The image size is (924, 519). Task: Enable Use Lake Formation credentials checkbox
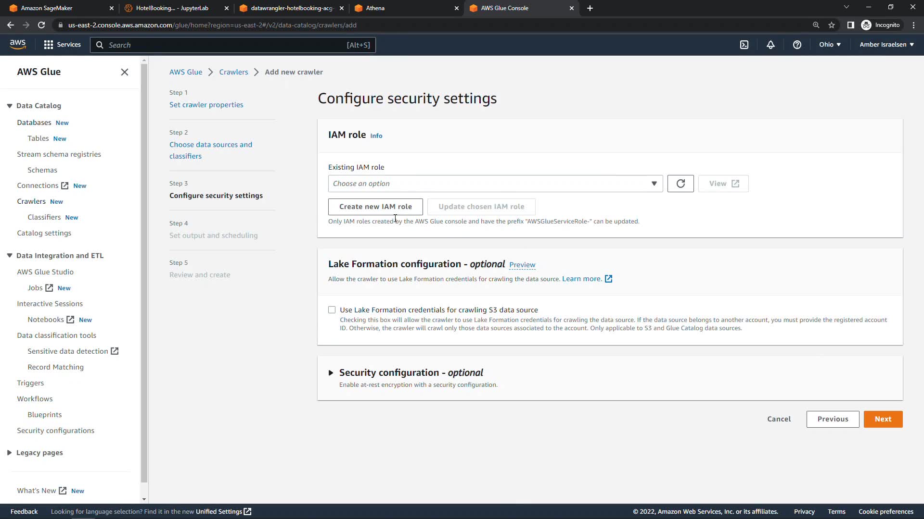pos(332,310)
